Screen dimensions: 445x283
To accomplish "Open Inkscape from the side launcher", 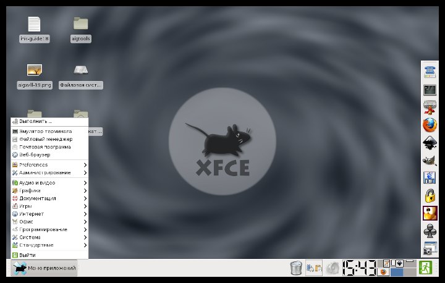I will [x=430, y=143].
